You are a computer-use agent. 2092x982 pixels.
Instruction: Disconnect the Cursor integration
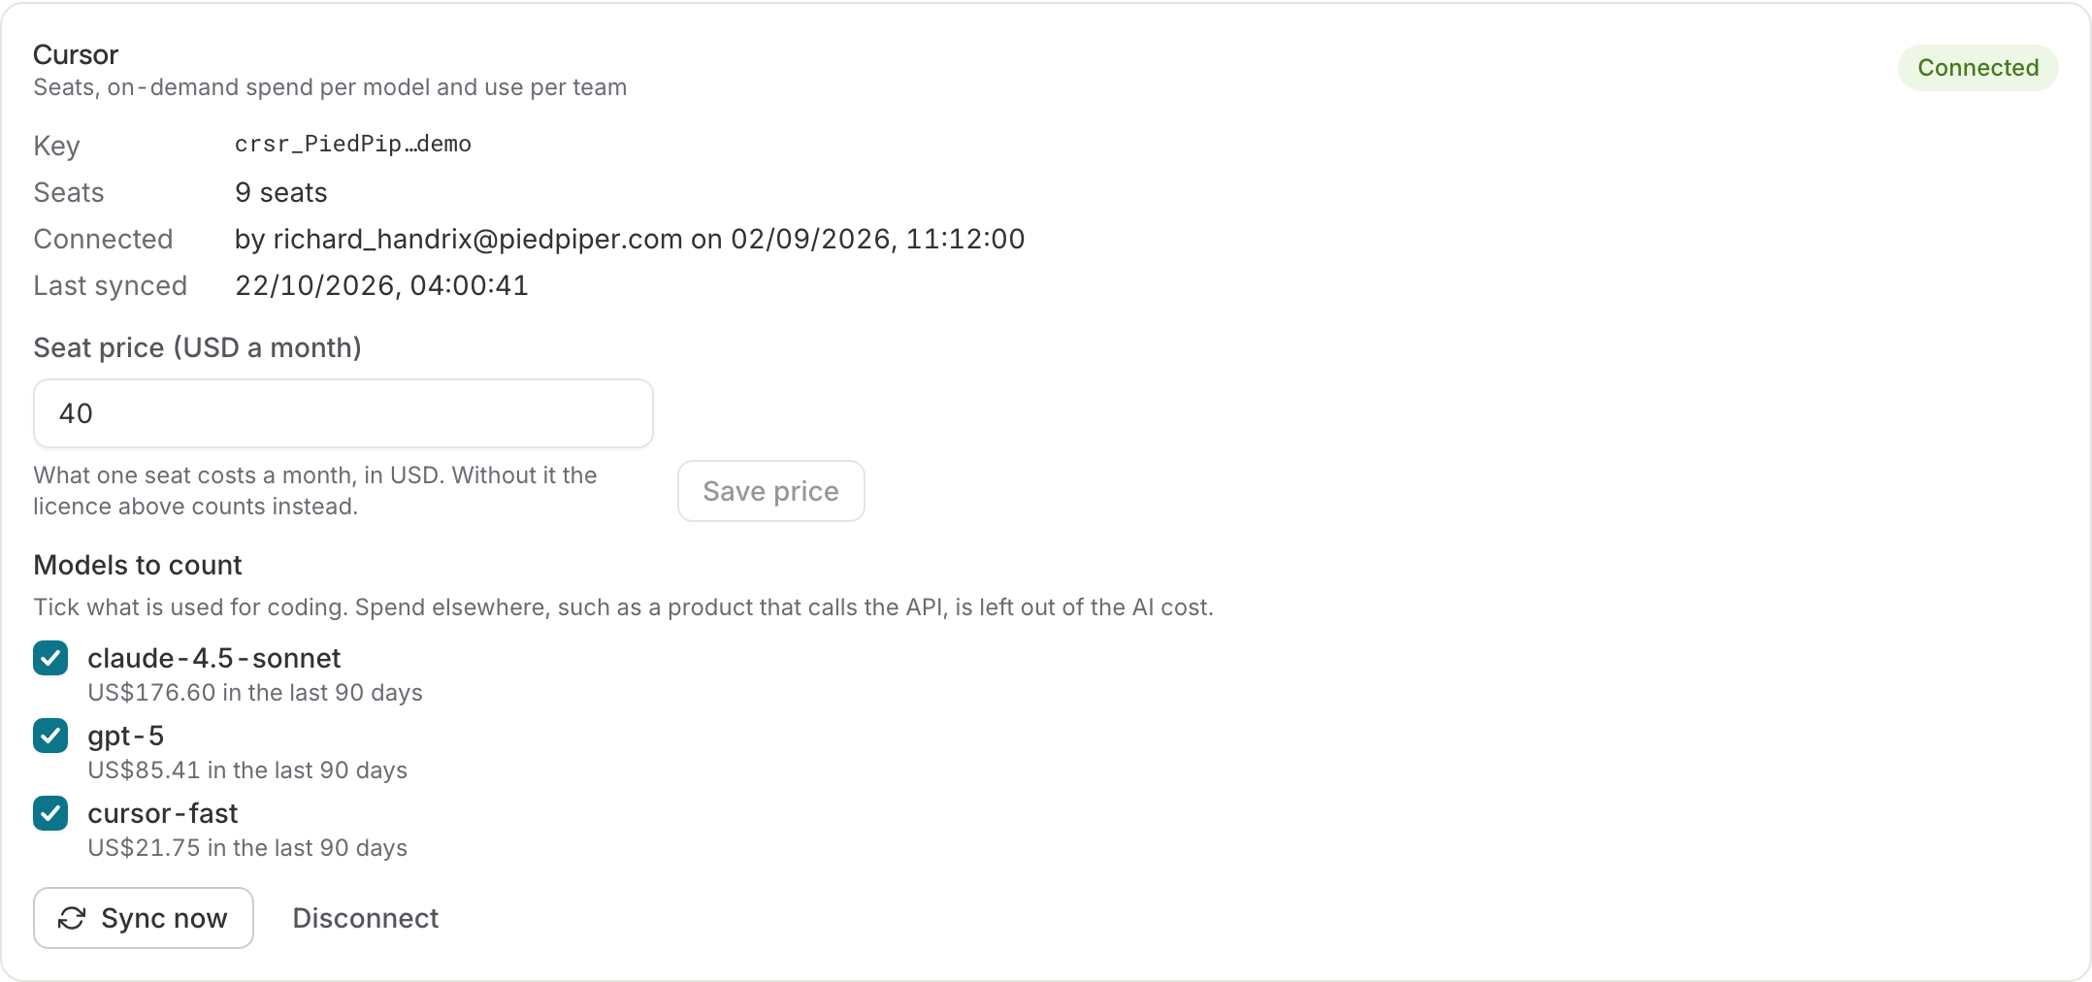(366, 918)
